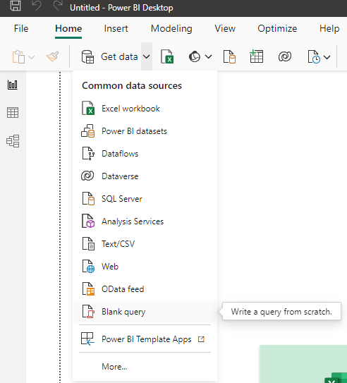Choose Text/CSV data source
347x383 pixels.
click(x=145, y=244)
